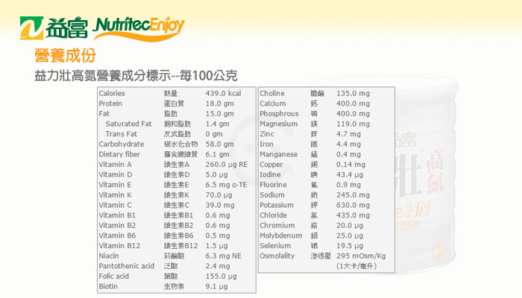Select the Choline label
522x298 pixels.
click(272, 93)
